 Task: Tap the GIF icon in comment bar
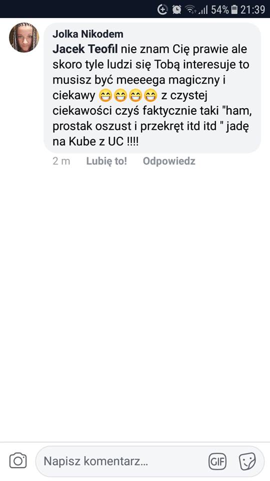[x=217, y=461]
